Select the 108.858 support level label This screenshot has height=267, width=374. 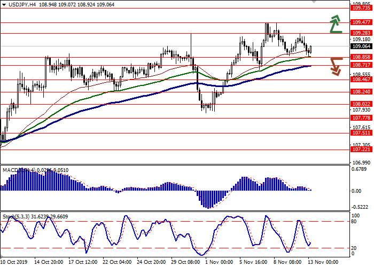point(361,57)
